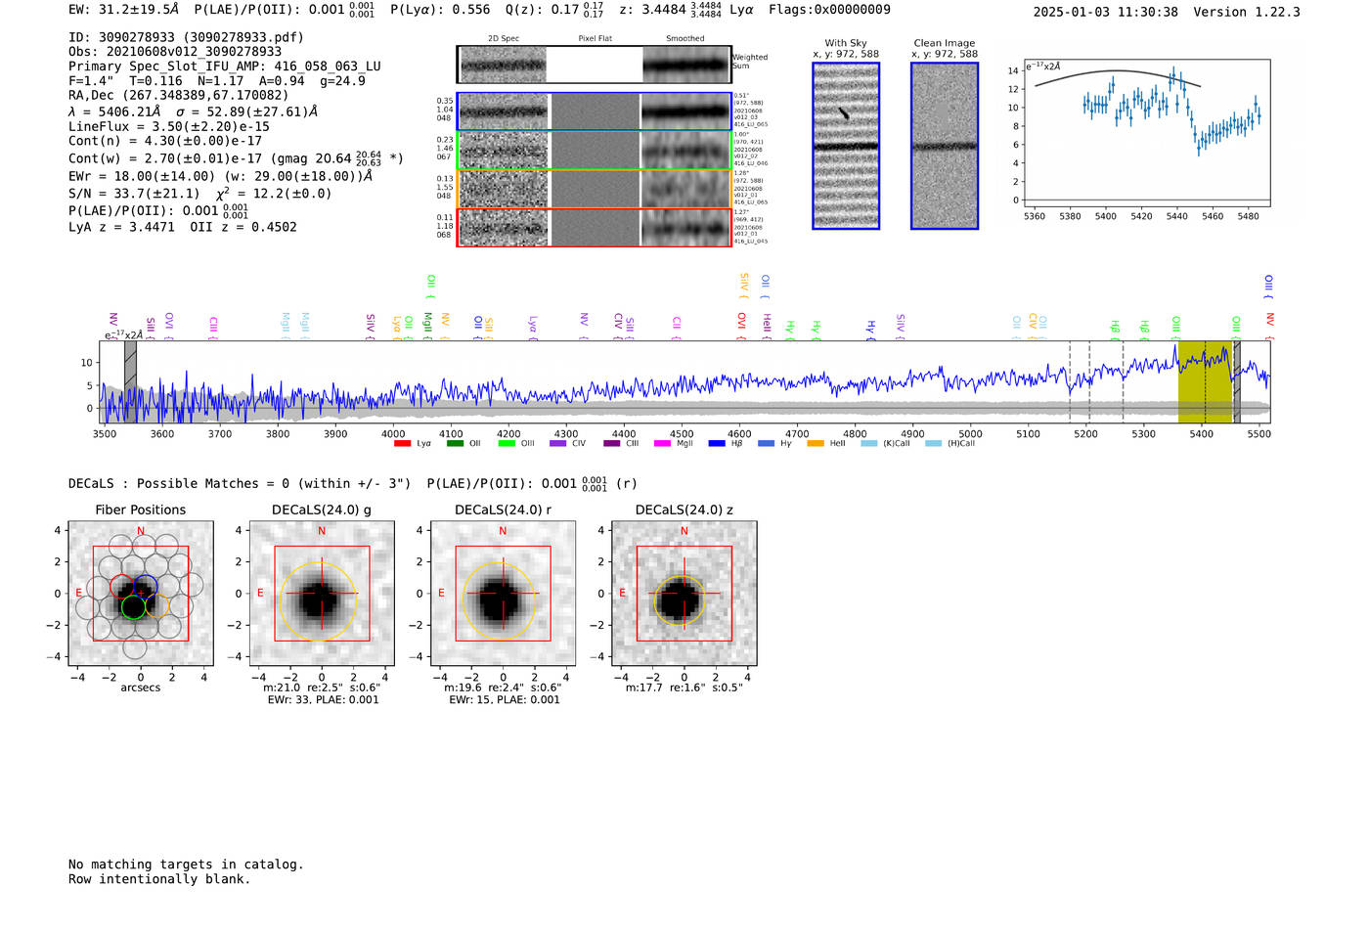Click the m:19.6 re:2.4" caption
Viewport: 1369px width, 932px height.
click(x=503, y=688)
